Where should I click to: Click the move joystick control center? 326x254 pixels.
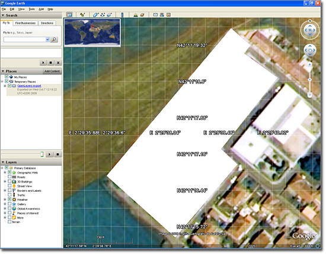tap(310, 50)
